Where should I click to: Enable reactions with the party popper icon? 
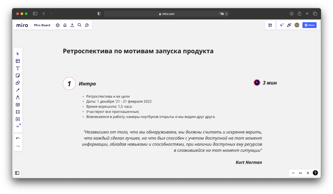pyautogui.click(x=289, y=25)
